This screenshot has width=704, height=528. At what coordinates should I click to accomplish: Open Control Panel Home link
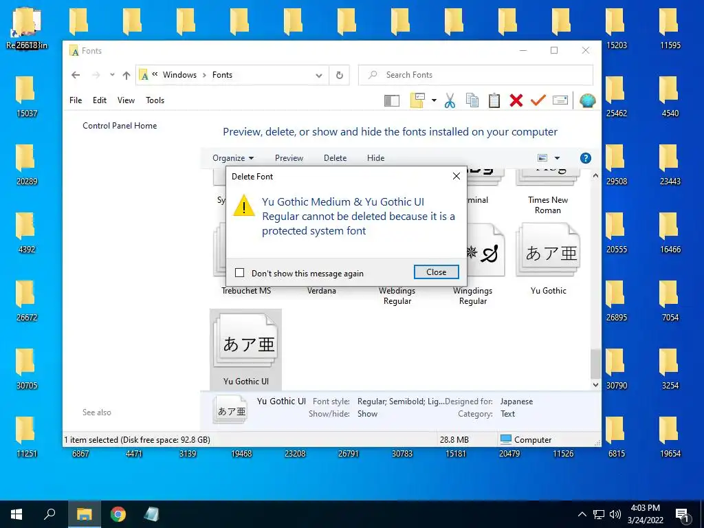[x=120, y=126]
